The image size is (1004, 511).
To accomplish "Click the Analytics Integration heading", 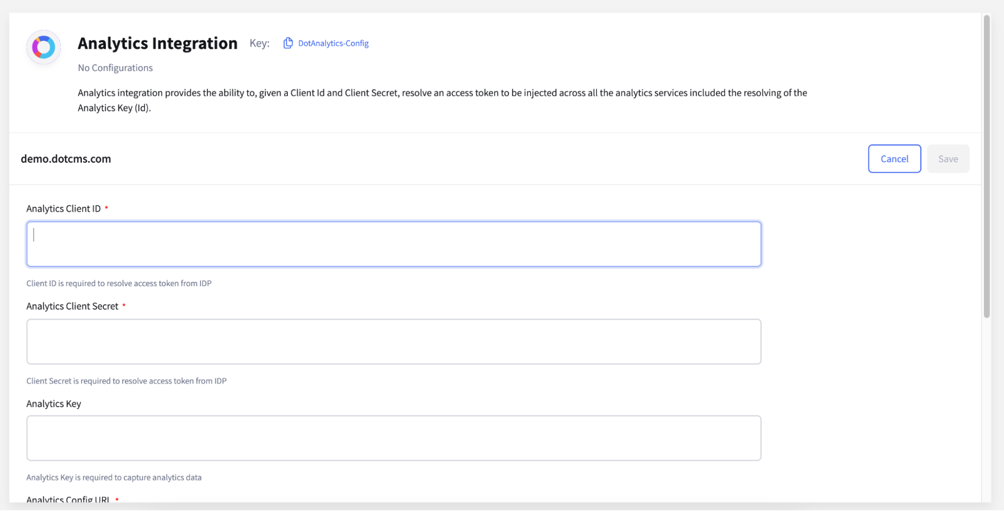I will [157, 43].
